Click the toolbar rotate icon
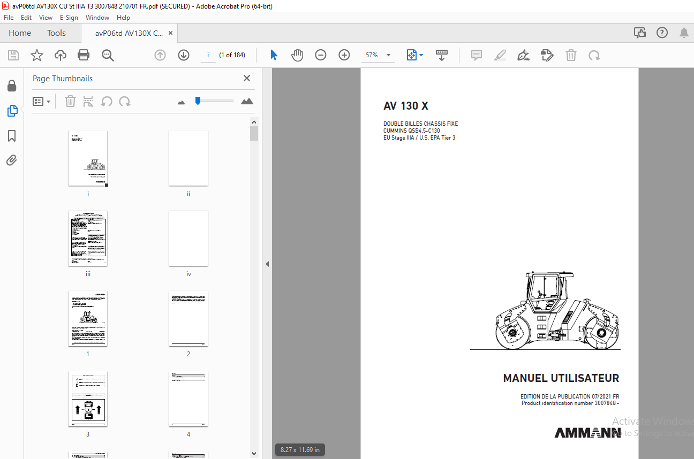694x459 pixels. click(594, 55)
